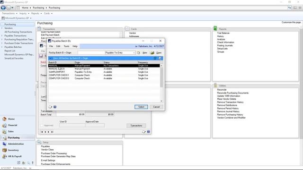Select the MANUAL batch row
Image resolution: width=303 pixels, height=170 pixels.
coord(104,66)
